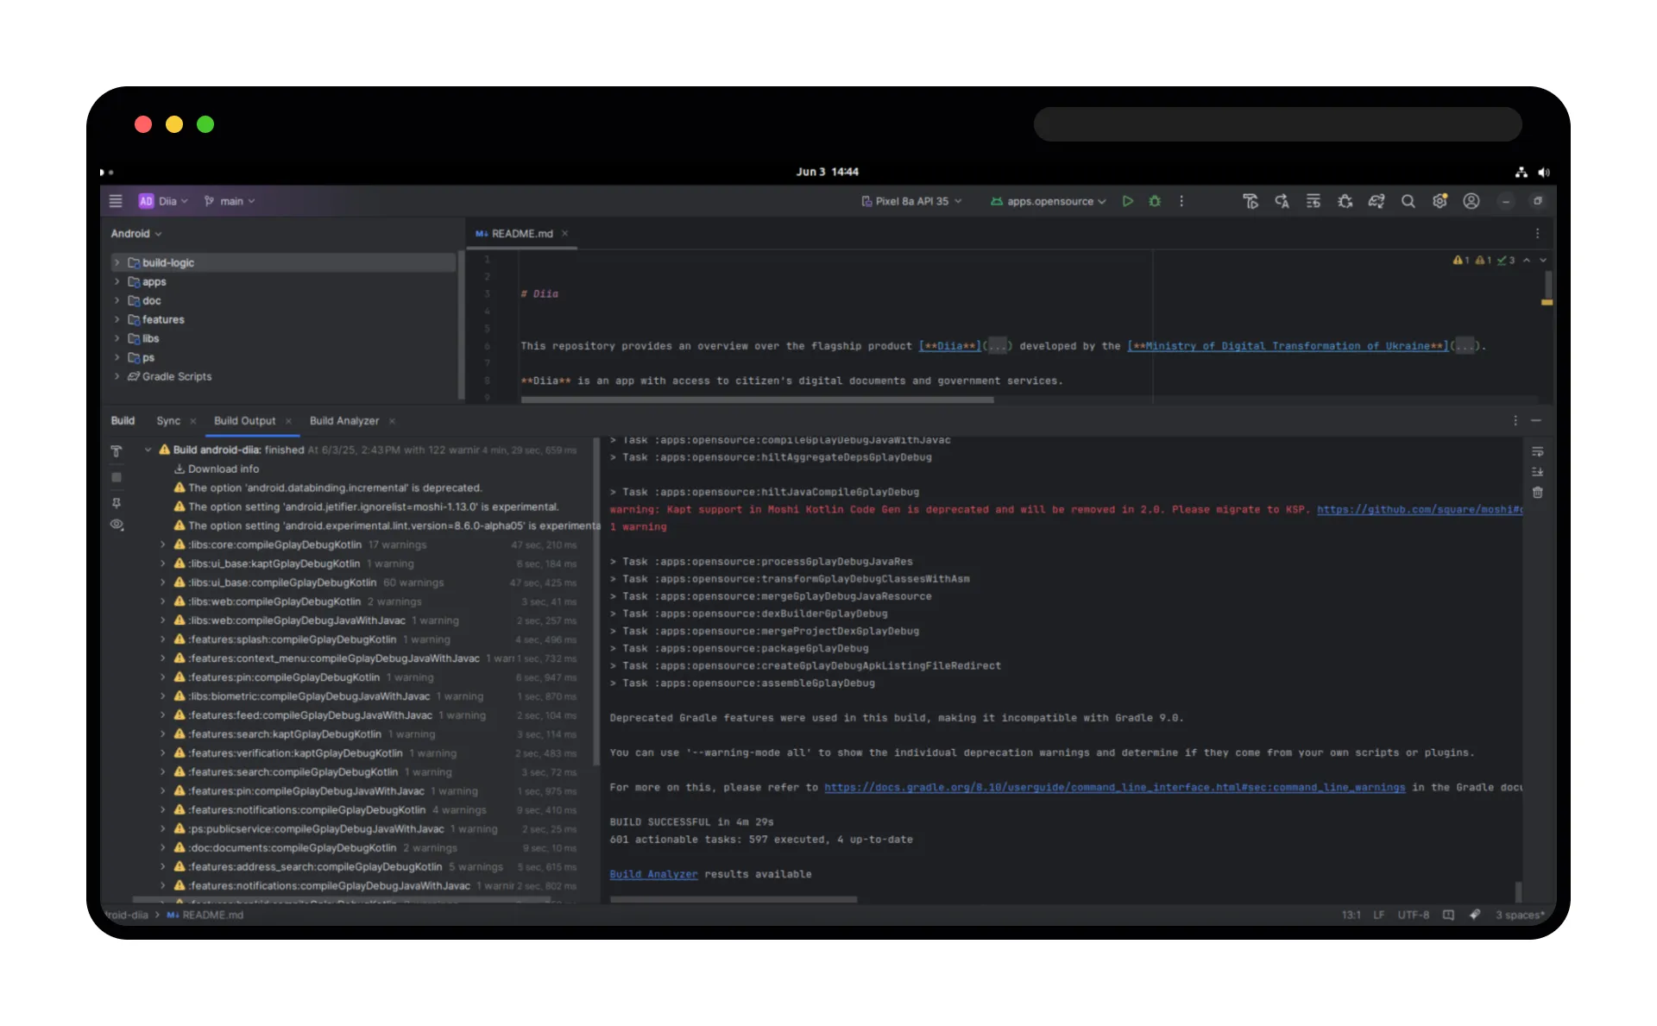
Task: Switch to the Sync tab
Action: tap(168, 421)
